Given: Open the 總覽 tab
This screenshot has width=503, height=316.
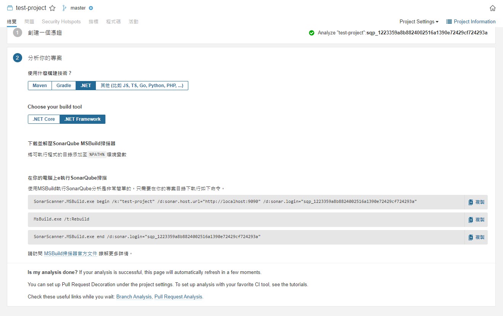Looking at the screenshot, I should (x=12, y=22).
